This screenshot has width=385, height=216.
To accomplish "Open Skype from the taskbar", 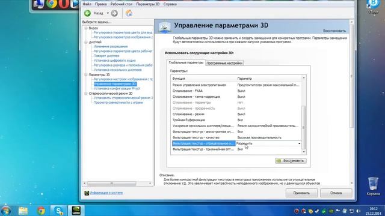I will pyautogui.click(x=59, y=211).
